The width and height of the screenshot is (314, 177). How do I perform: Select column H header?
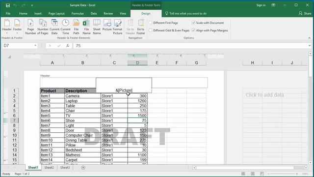pyautogui.click(x=252, y=63)
